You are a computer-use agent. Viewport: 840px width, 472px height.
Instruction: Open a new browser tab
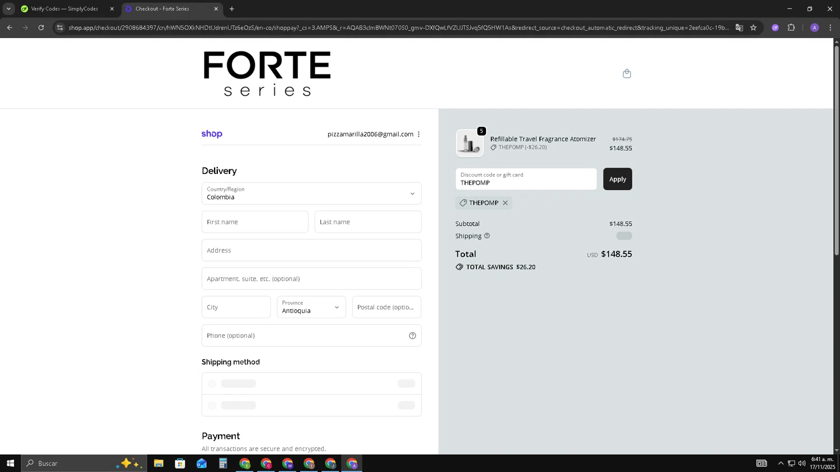[232, 8]
